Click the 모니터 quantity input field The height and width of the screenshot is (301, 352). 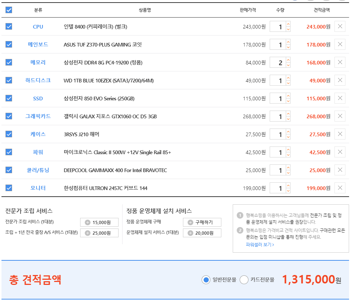pyautogui.click(x=278, y=188)
